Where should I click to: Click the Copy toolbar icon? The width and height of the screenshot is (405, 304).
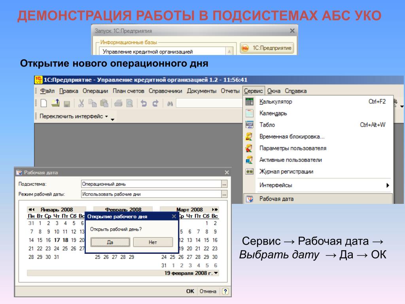point(93,103)
